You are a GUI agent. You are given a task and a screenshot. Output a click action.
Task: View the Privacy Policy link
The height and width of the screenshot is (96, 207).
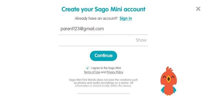[115, 72]
